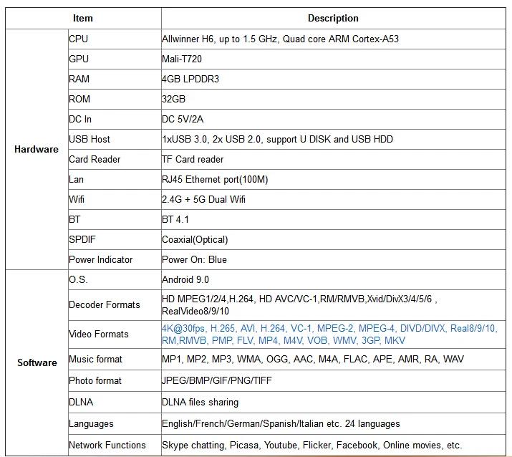Click the 'Allwinner H6, up to 1.5 GHz' description
This screenshot has height=457, width=512.
(x=280, y=39)
